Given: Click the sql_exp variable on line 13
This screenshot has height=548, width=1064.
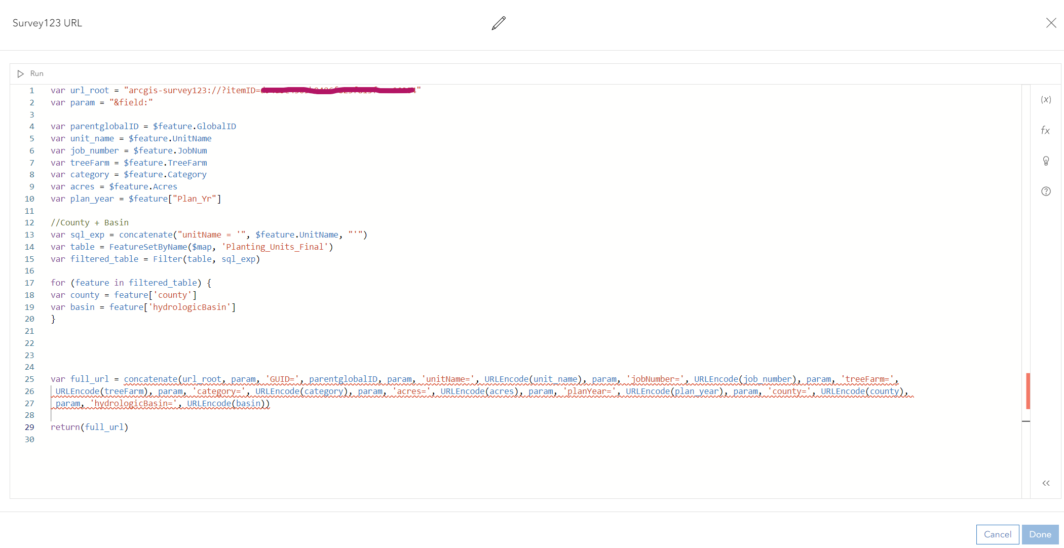Looking at the screenshot, I should (x=87, y=234).
